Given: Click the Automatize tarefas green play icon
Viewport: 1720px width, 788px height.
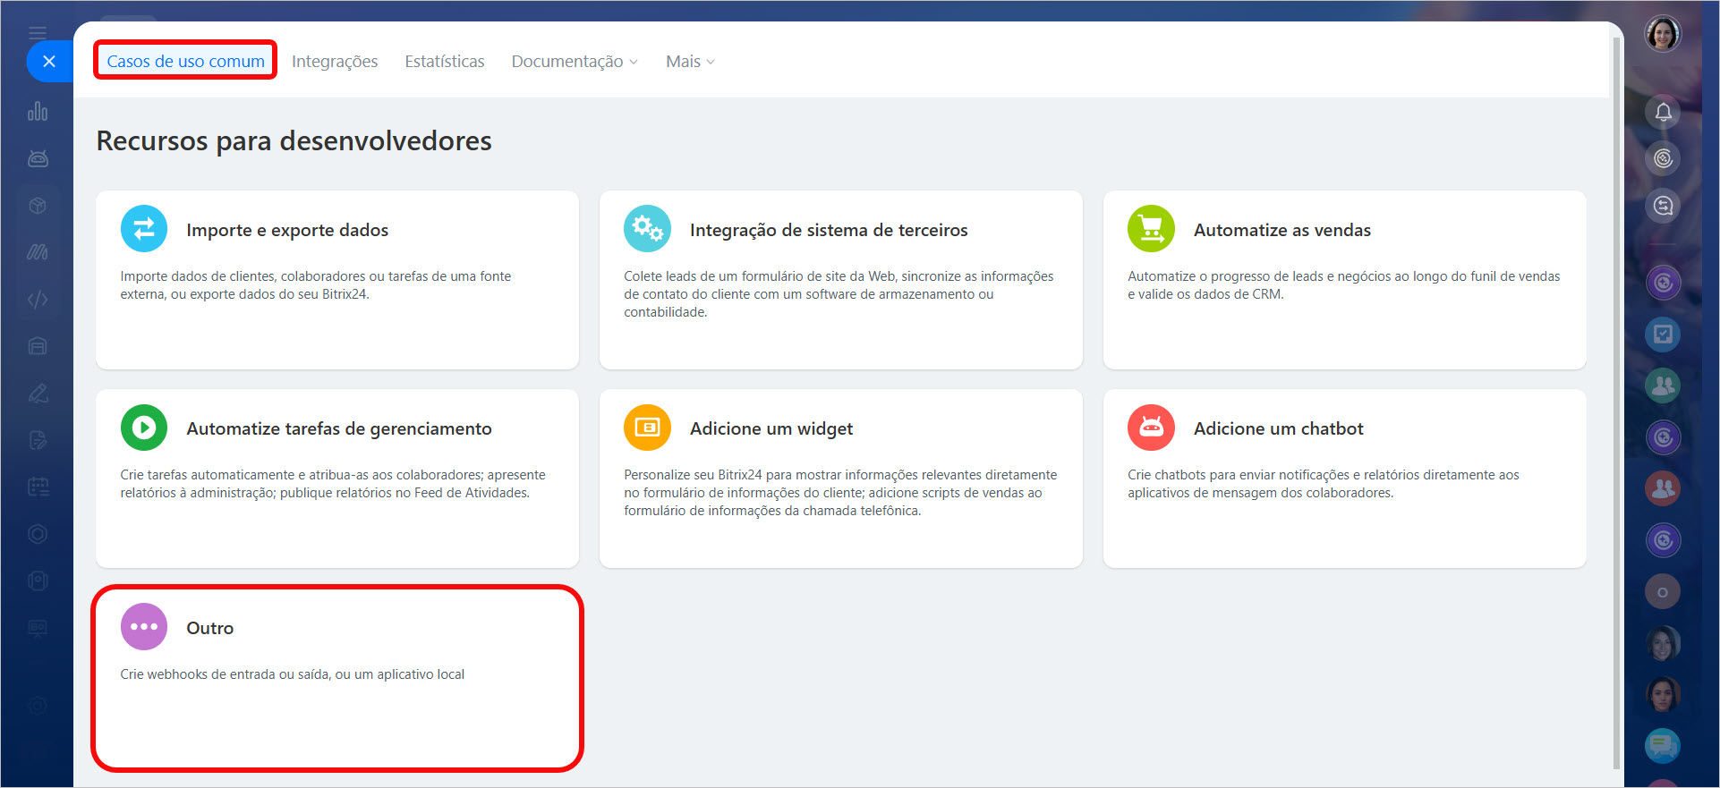Looking at the screenshot, I should pyautogui.click(x=144, y=428).
